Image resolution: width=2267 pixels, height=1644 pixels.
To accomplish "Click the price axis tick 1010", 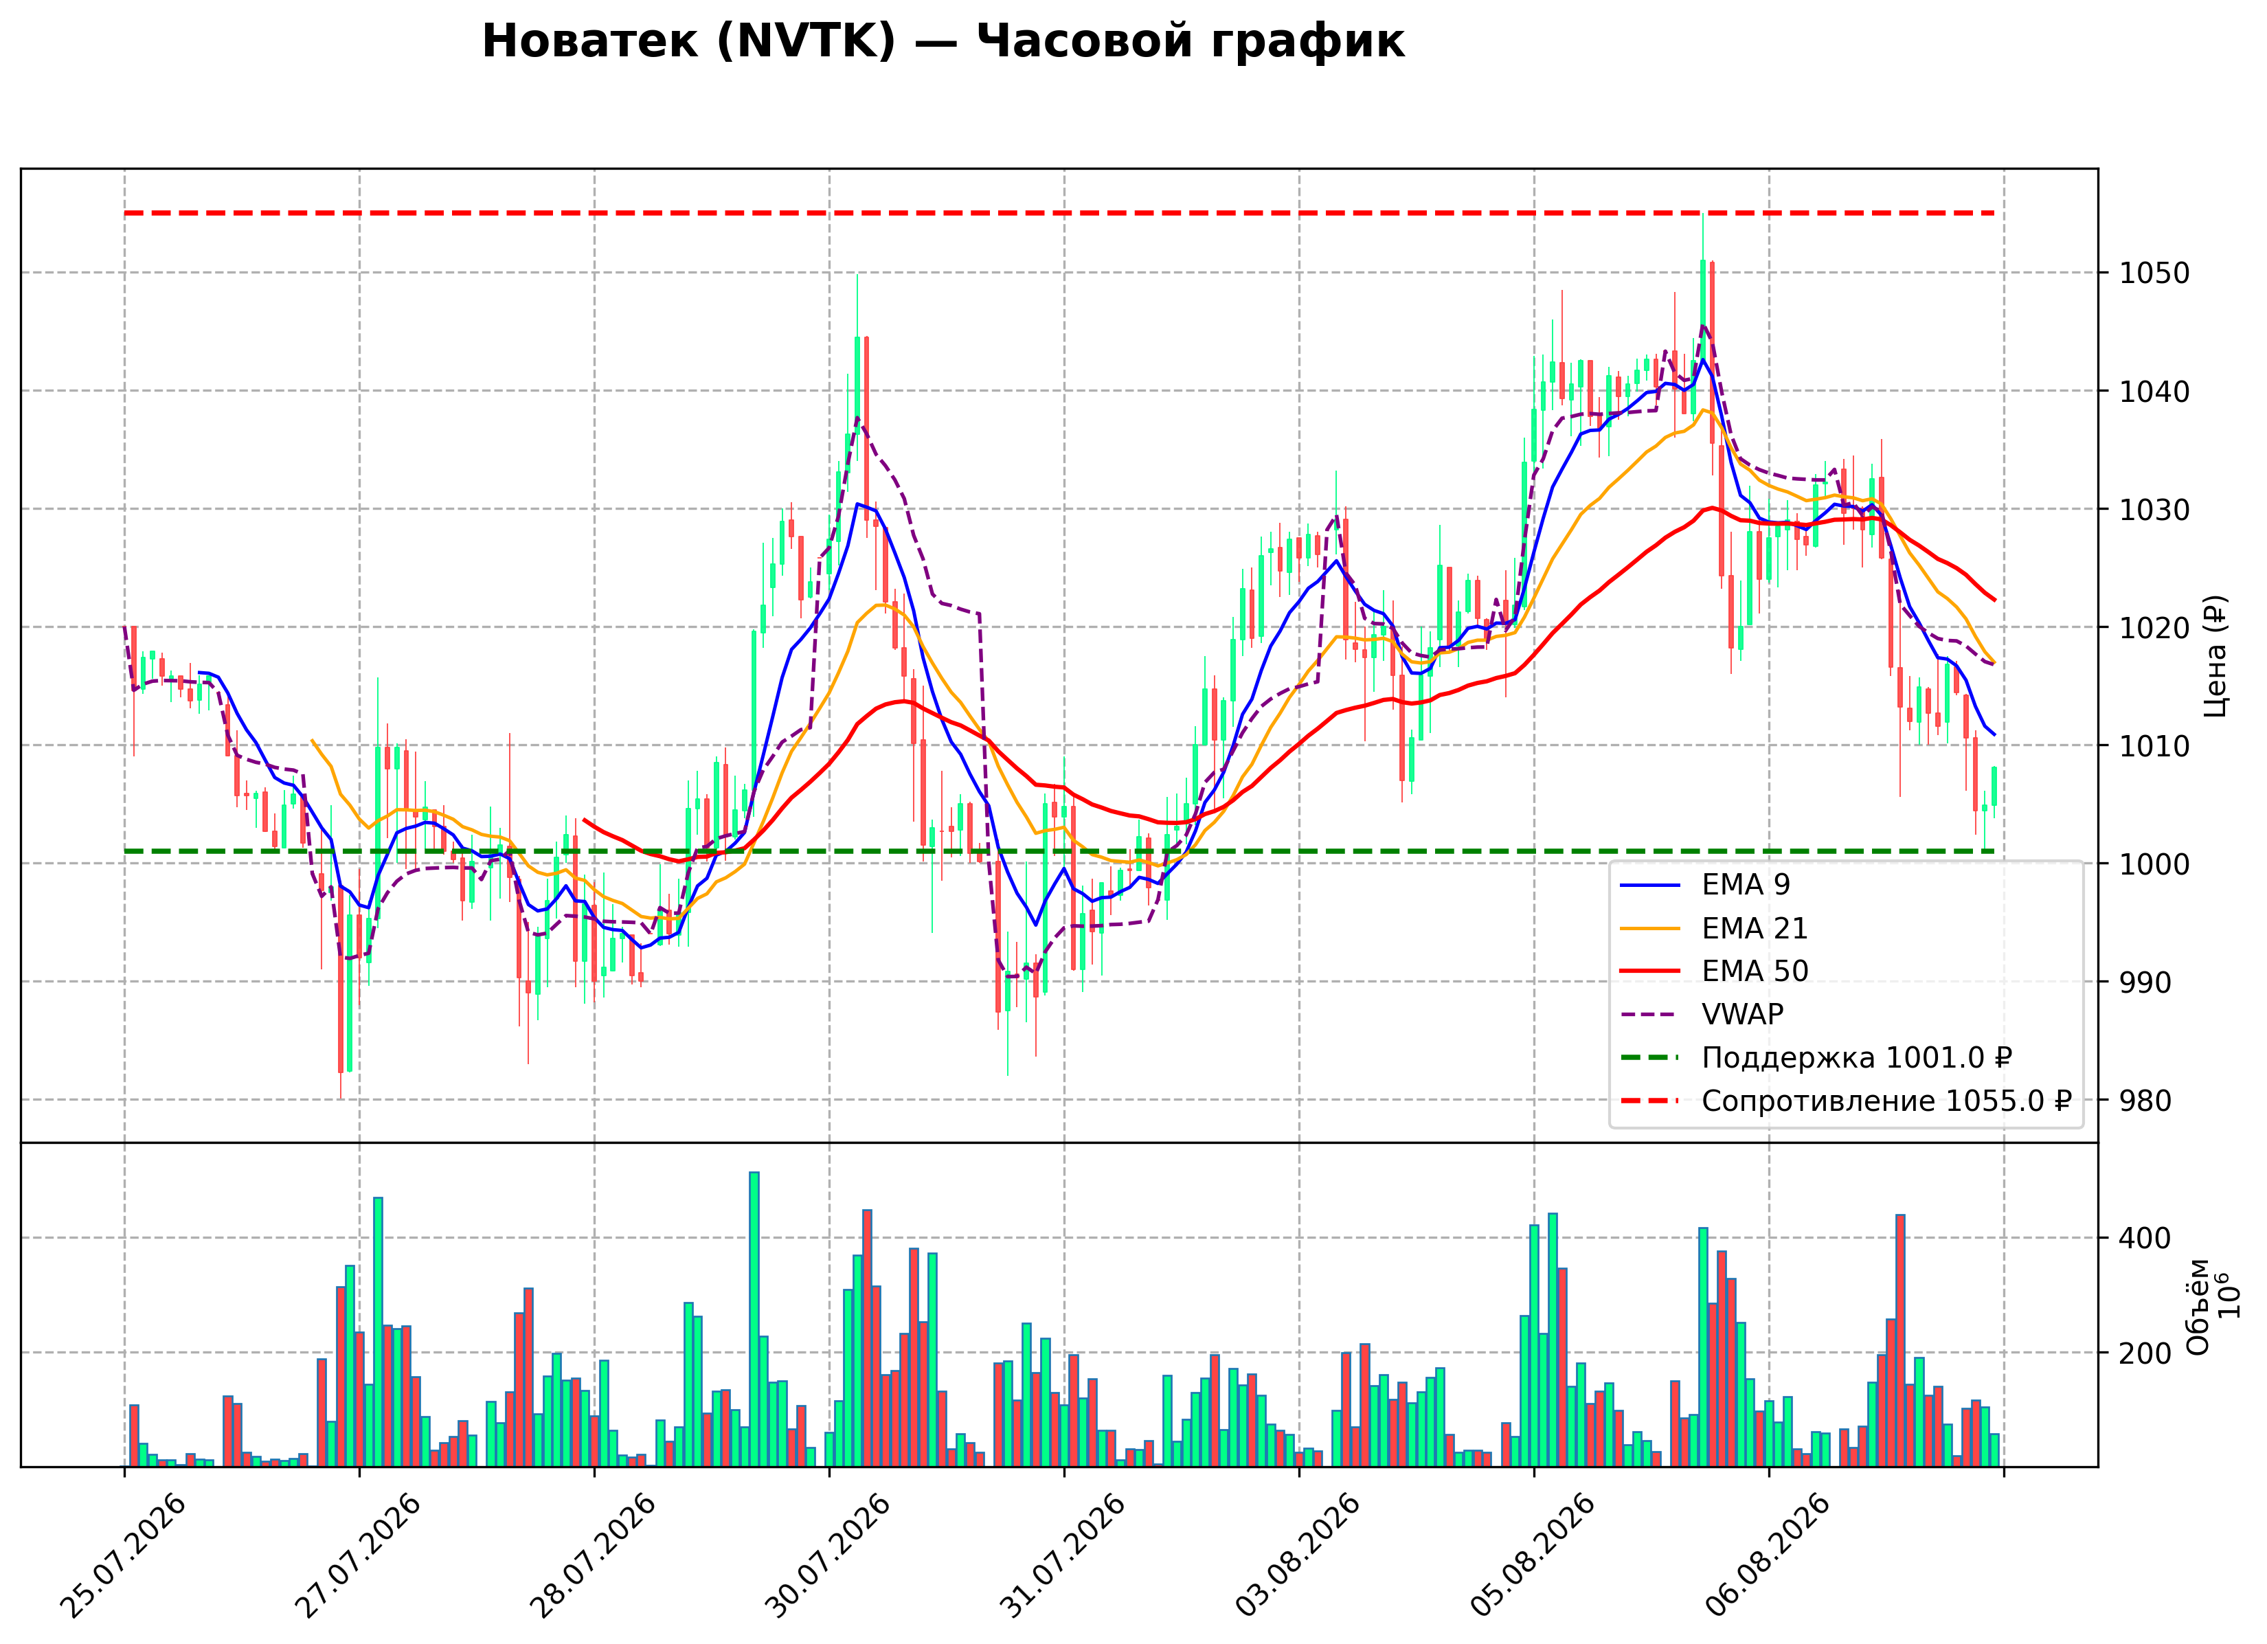I will 2154,745.
